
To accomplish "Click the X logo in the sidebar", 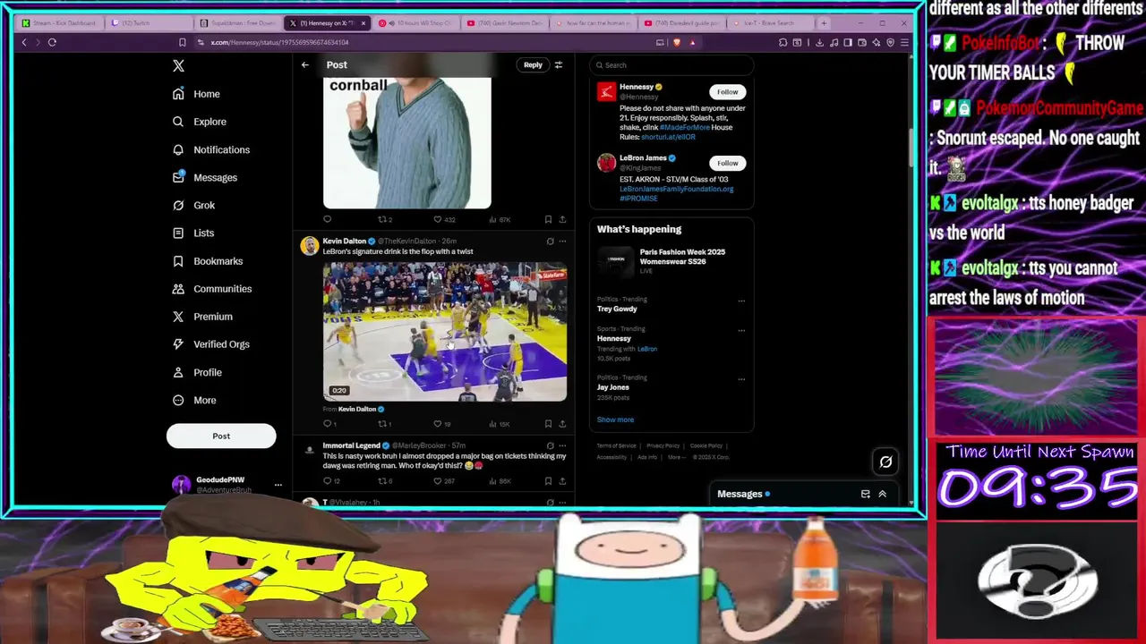I will (178, 65).
